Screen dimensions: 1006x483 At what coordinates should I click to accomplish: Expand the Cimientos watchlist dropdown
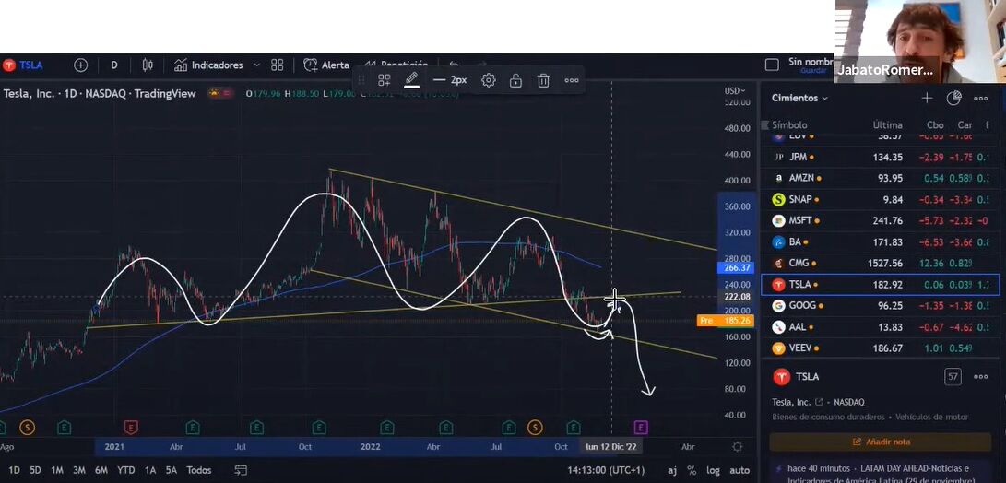tap(799, 98)
